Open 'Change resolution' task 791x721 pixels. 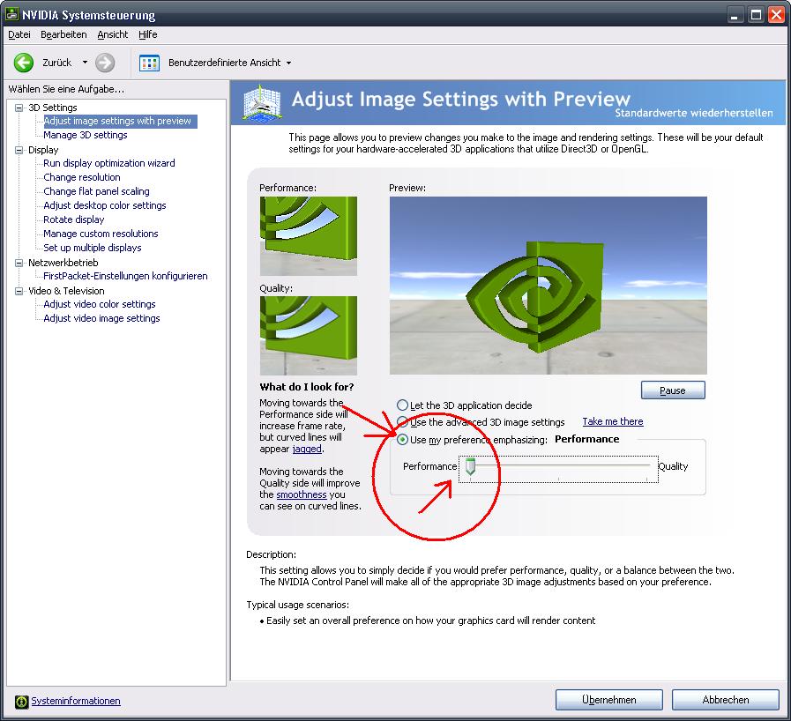[x=82, y=177]
